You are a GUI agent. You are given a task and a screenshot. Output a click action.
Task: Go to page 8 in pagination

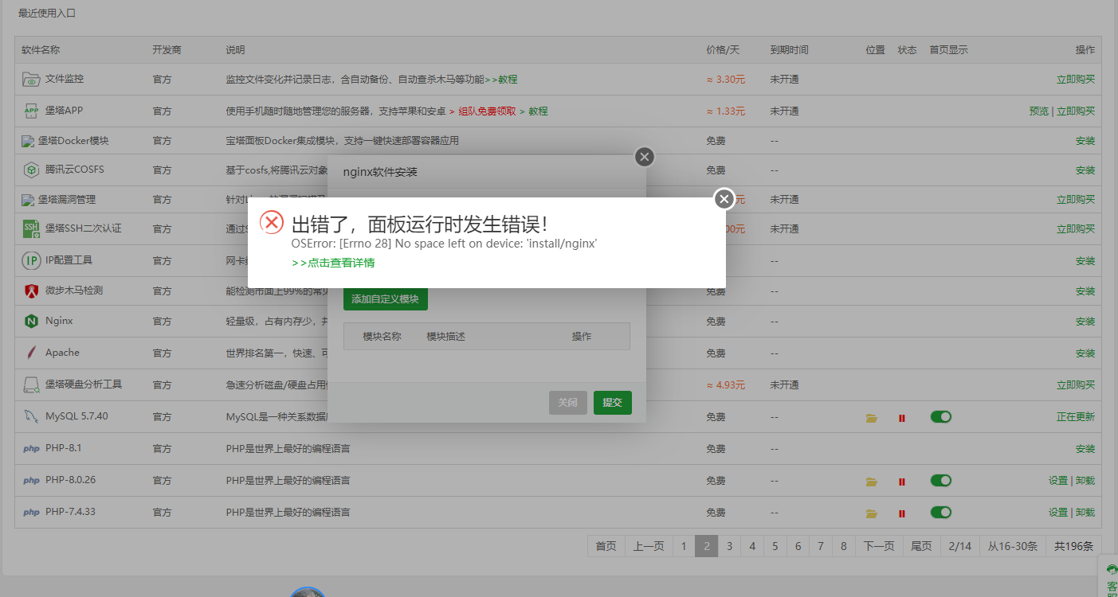844,546
